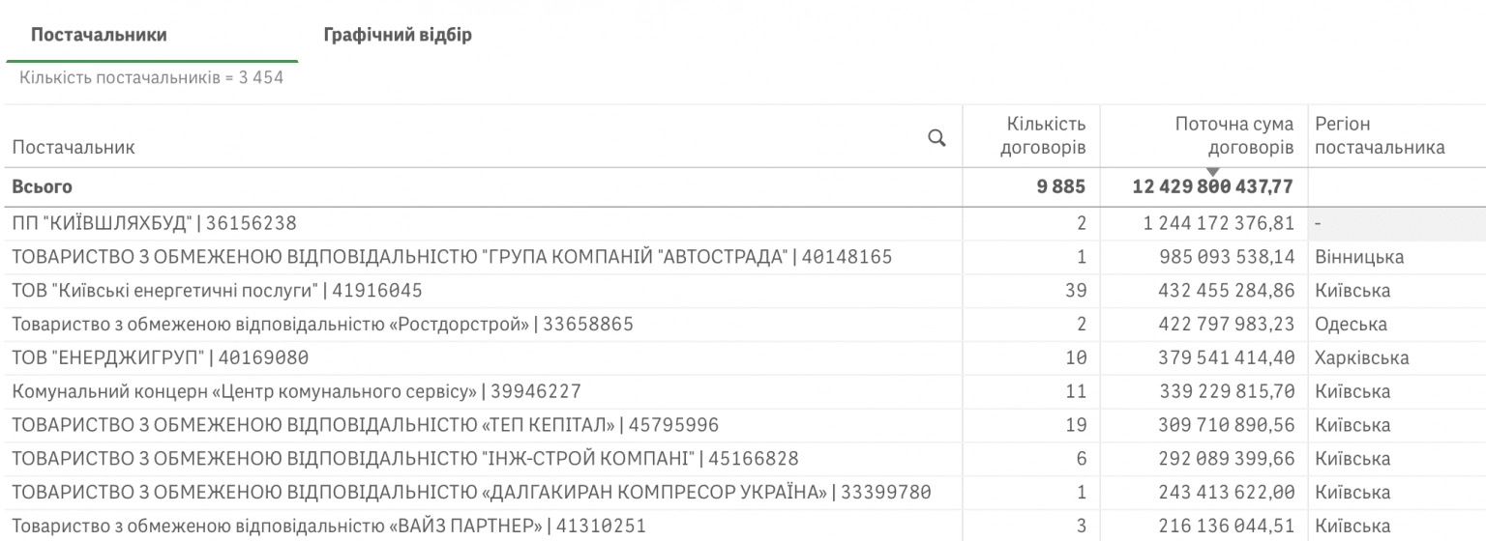
Task: Select «ДАЛГАКИРАН КОМПРЕСОР УКРАЇНА» | 33399780
Action: tap(471, 494)
